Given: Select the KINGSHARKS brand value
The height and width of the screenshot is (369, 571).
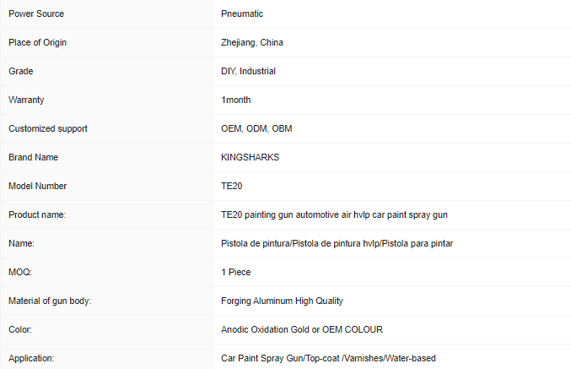Looking at the screenshot, I should pyautogui.click(x=250, y=157).
